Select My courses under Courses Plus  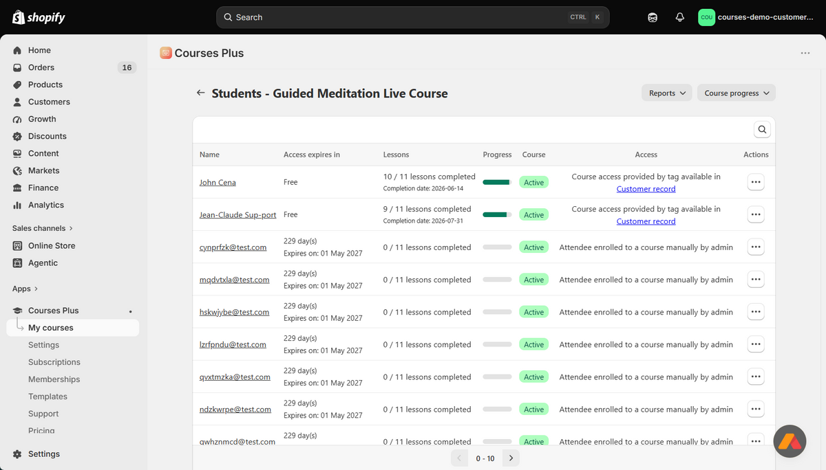[73, 328]
